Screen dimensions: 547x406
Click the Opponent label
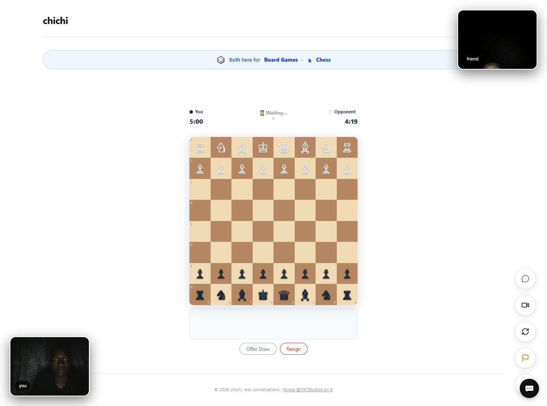(x=345, y=112)
